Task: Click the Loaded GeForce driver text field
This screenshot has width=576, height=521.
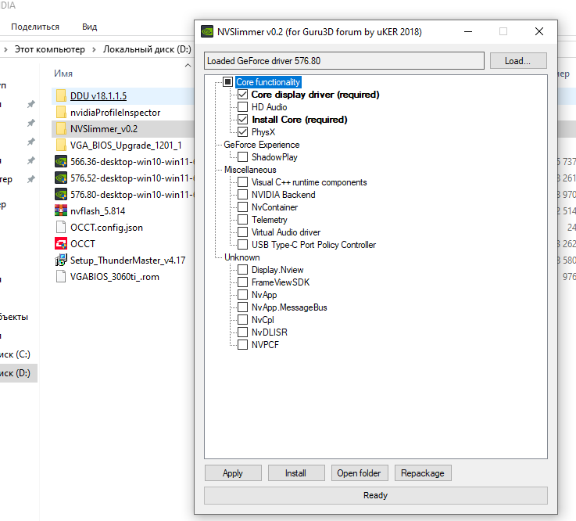Action: [344, 61]
